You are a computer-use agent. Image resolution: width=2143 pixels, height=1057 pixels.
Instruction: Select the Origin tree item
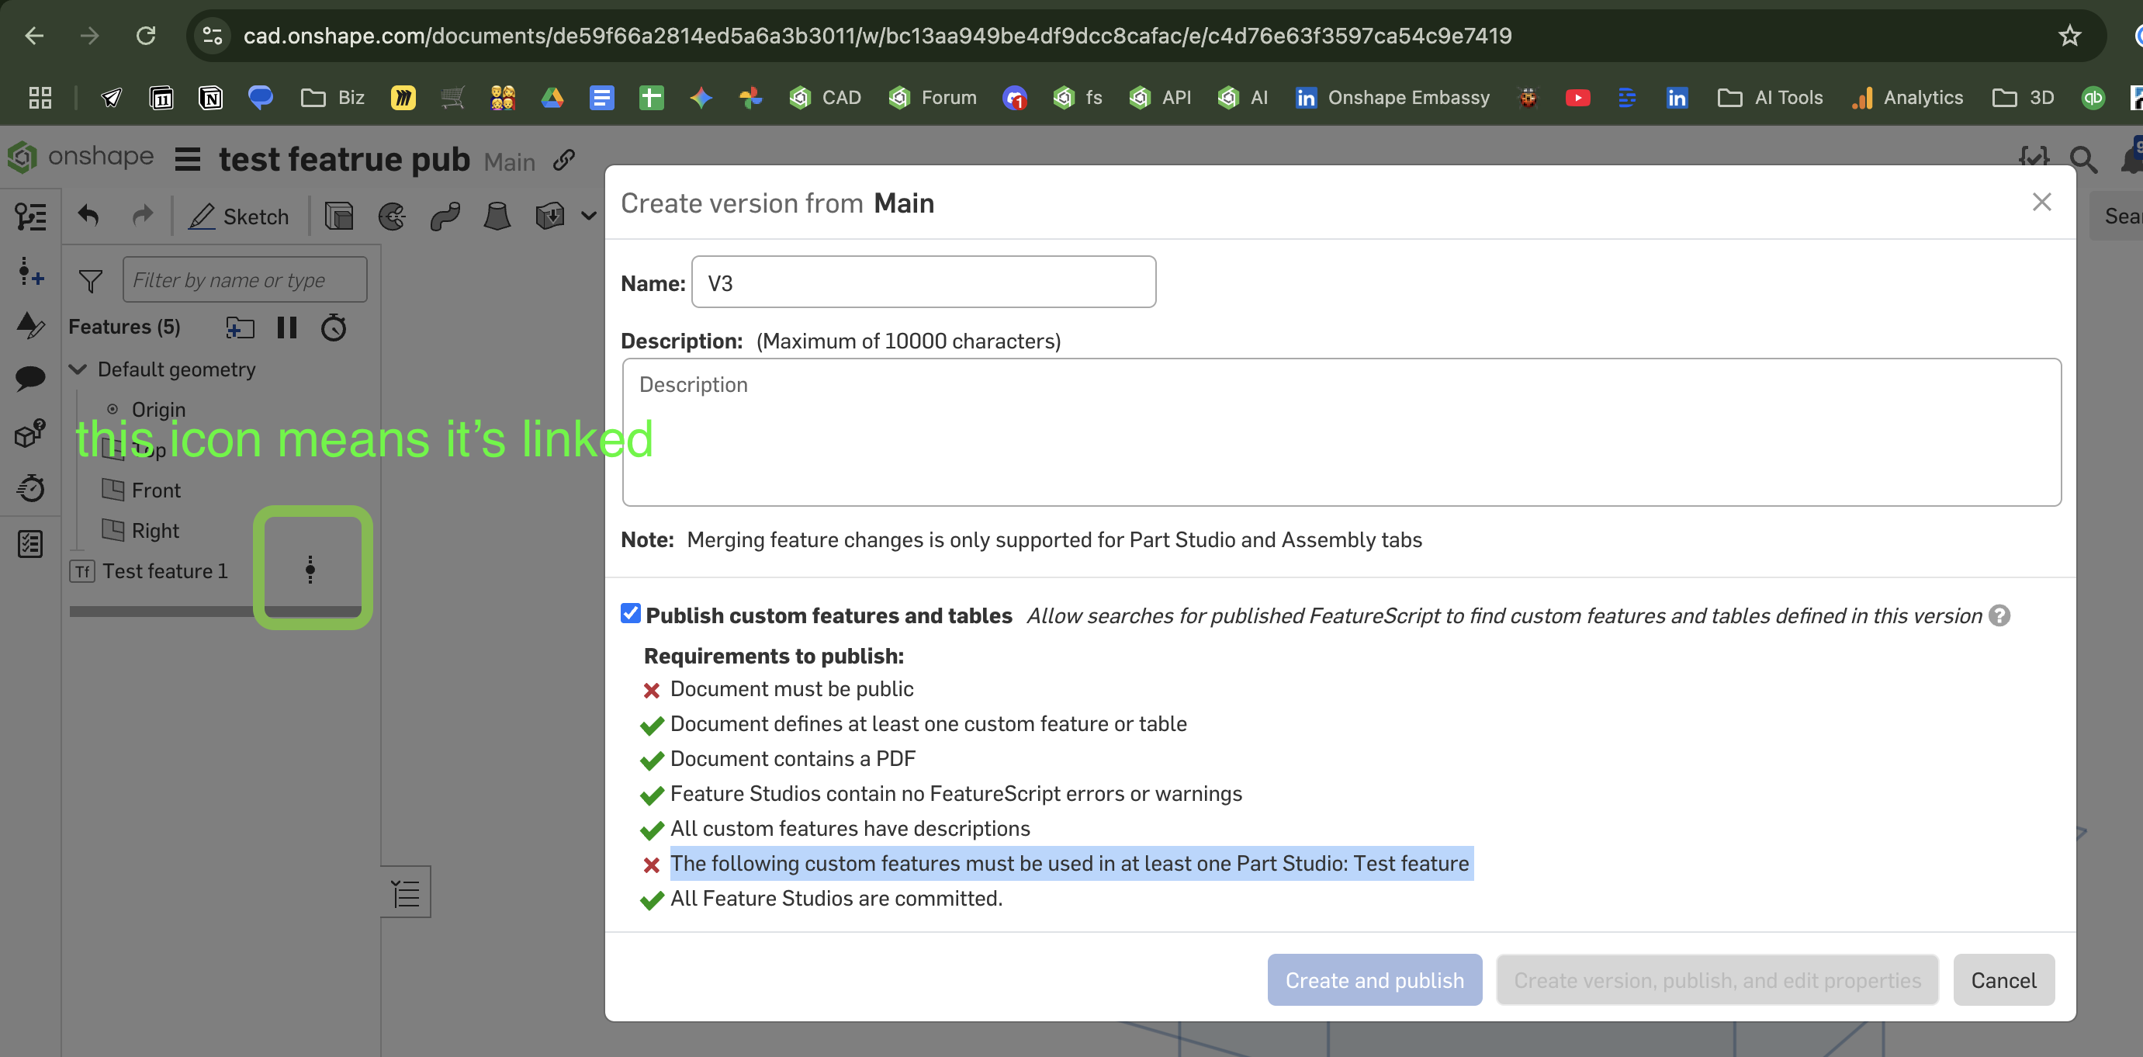pos(158,410)
